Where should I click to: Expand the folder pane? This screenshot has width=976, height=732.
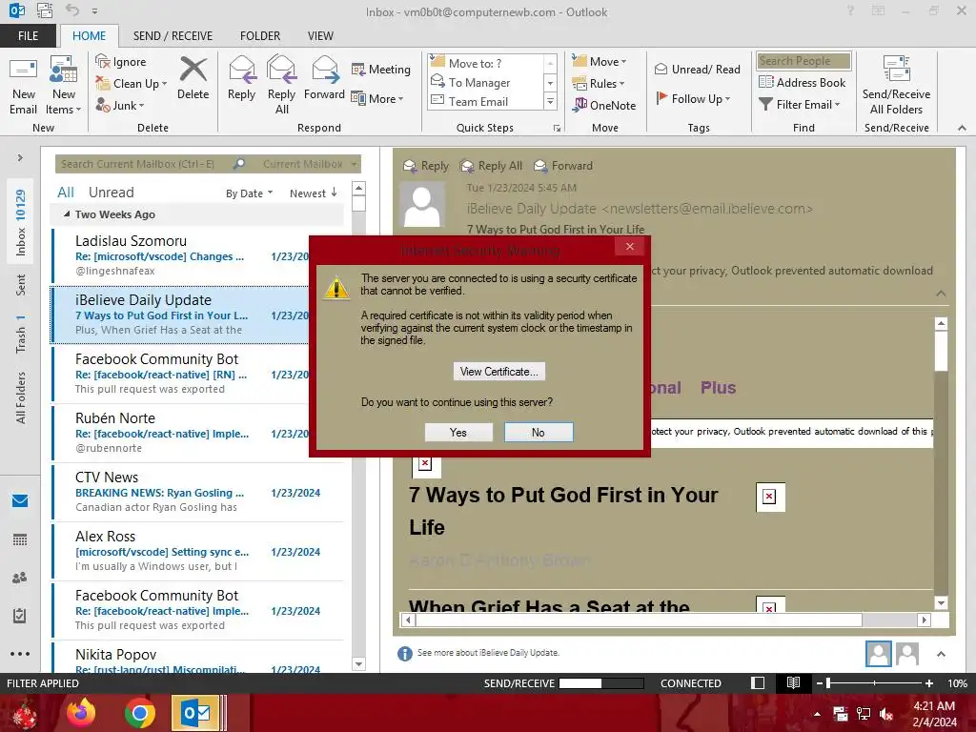coord(20,158)
